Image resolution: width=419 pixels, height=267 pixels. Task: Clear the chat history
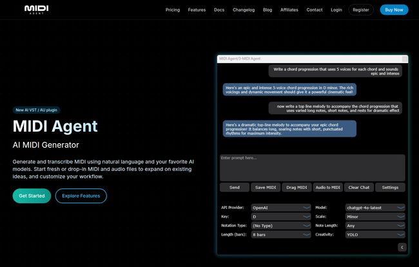pyautogui.click(x=358, y=188)
